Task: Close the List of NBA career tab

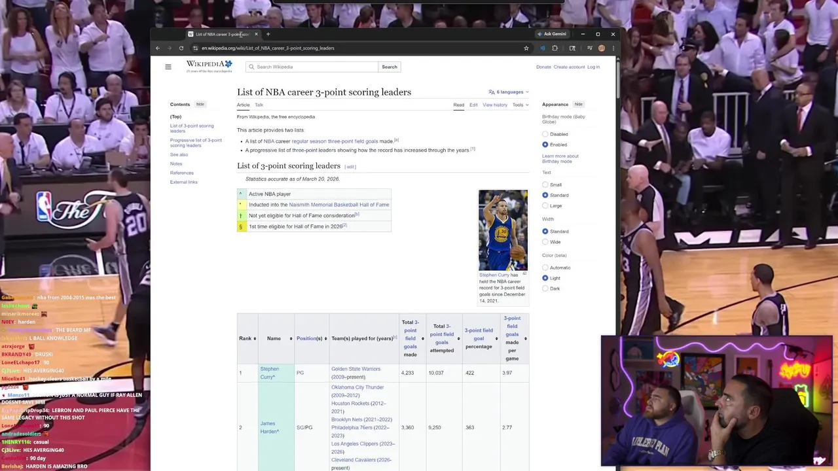Action: (x=256, y=34)
